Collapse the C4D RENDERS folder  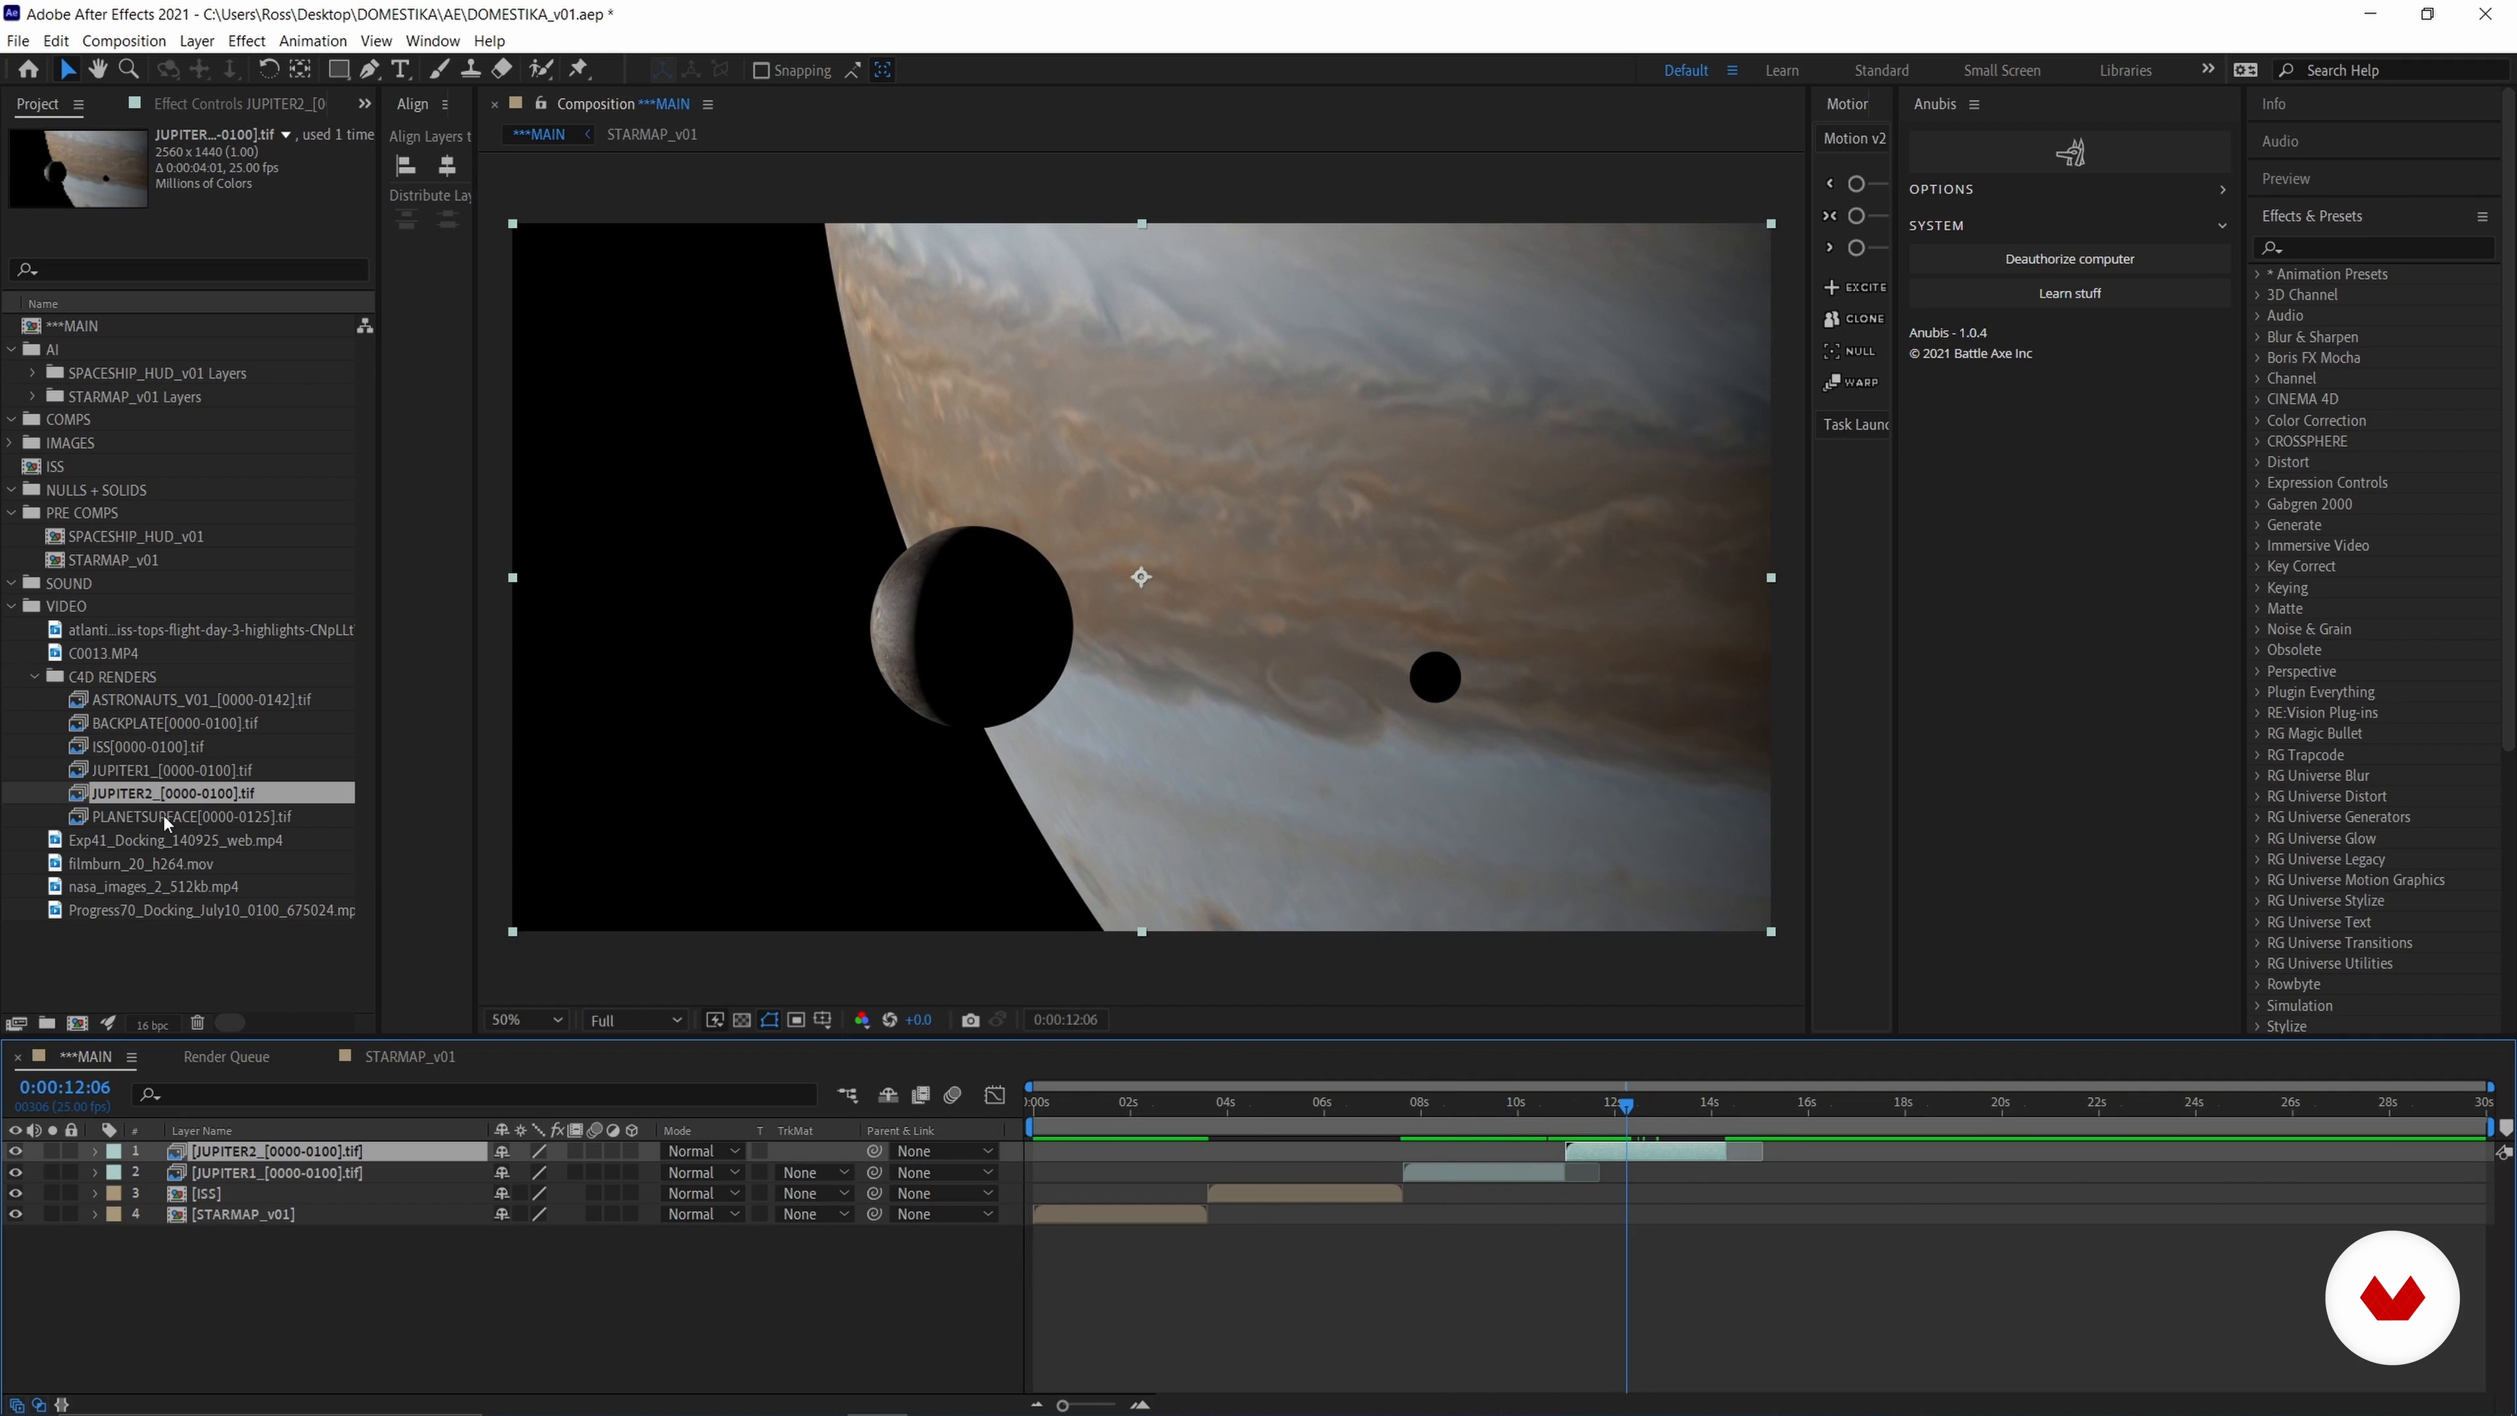coord(34,677)
